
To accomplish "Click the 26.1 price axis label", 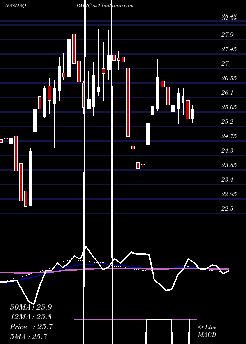I will [227, 93].
